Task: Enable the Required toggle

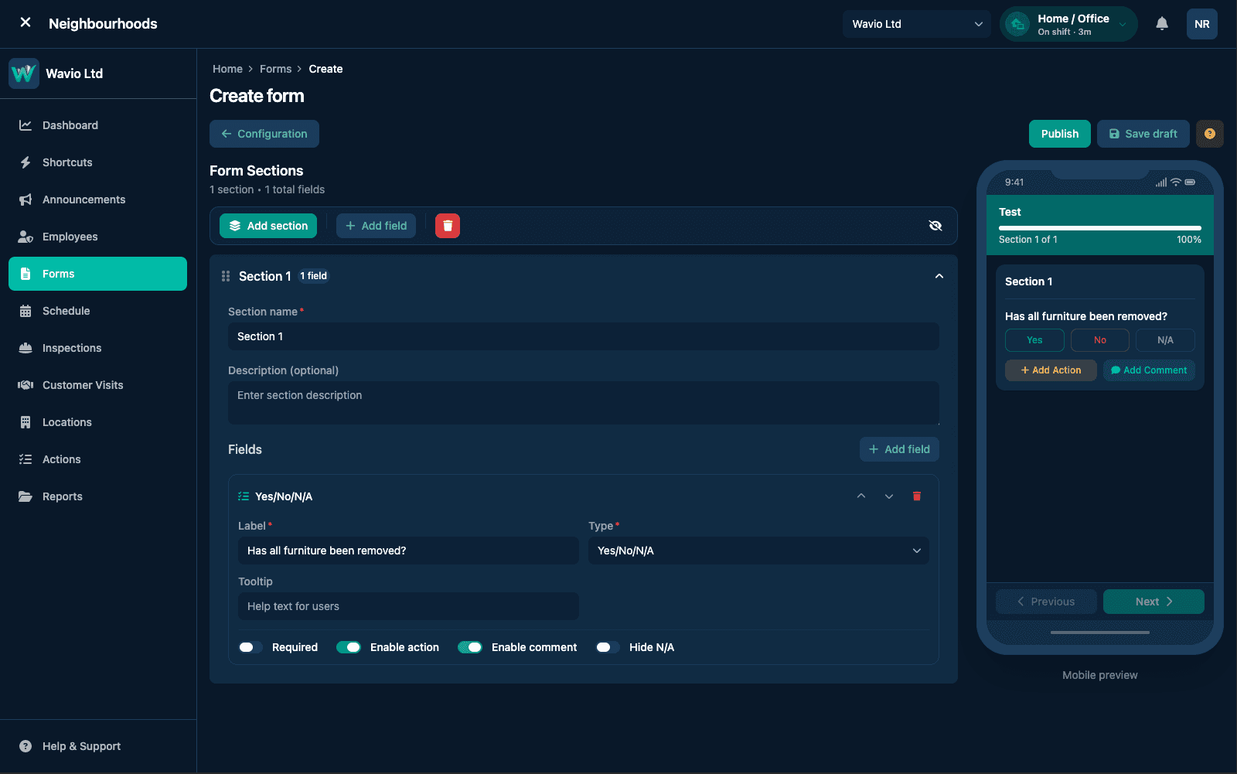Action: [x=250, y=647]
